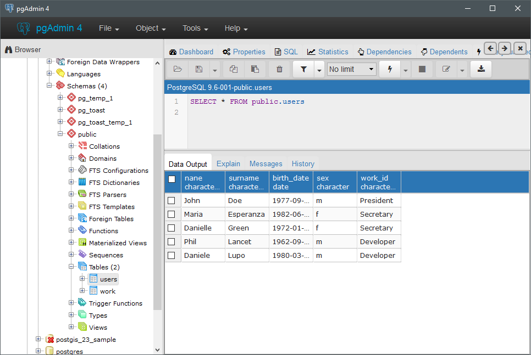Click the work_id column header
This screenshot has width=531, height=355.
(x=379, y=182)
